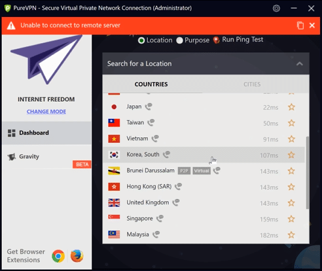
Task: Click the P2P badge on Brunei Darussalam
Action: click(184, 171)
